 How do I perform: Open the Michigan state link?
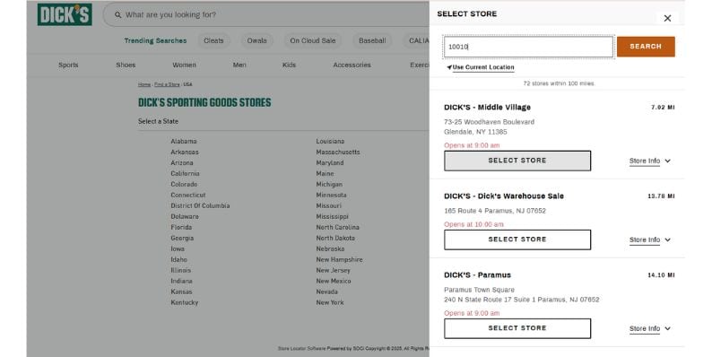click(x=329, y=185)
